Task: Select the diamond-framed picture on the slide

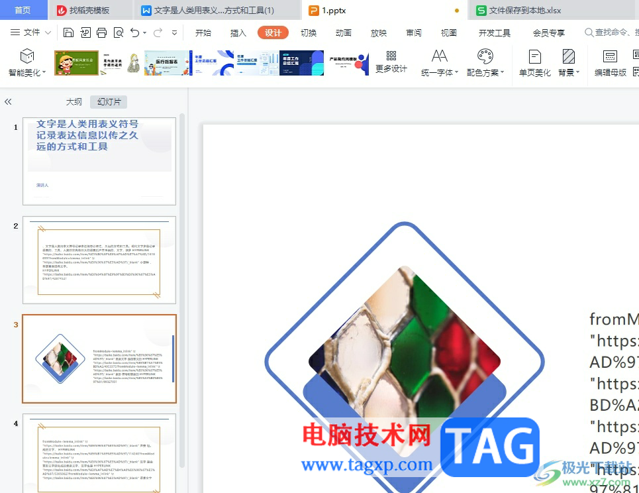Action: [405, 361]
